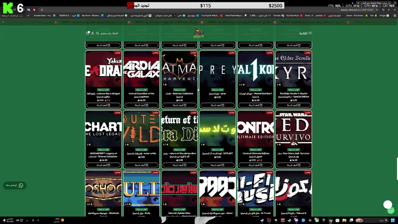The height and width of the screenshot is (224, 398).
Task: Click the doom title link
Action: [x=217, y=213]
